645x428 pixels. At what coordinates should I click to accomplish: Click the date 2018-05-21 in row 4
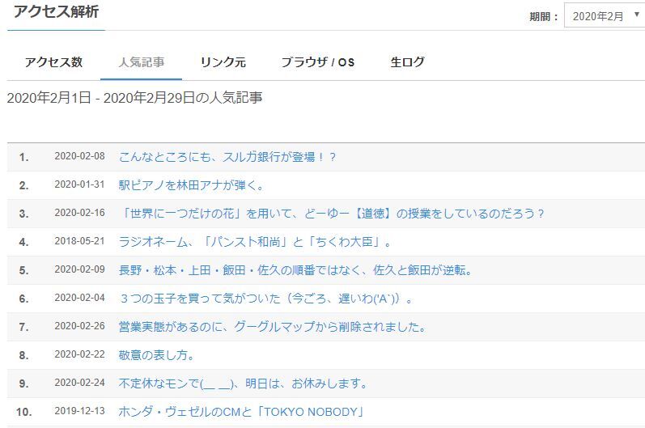click(x=80, y=241)
